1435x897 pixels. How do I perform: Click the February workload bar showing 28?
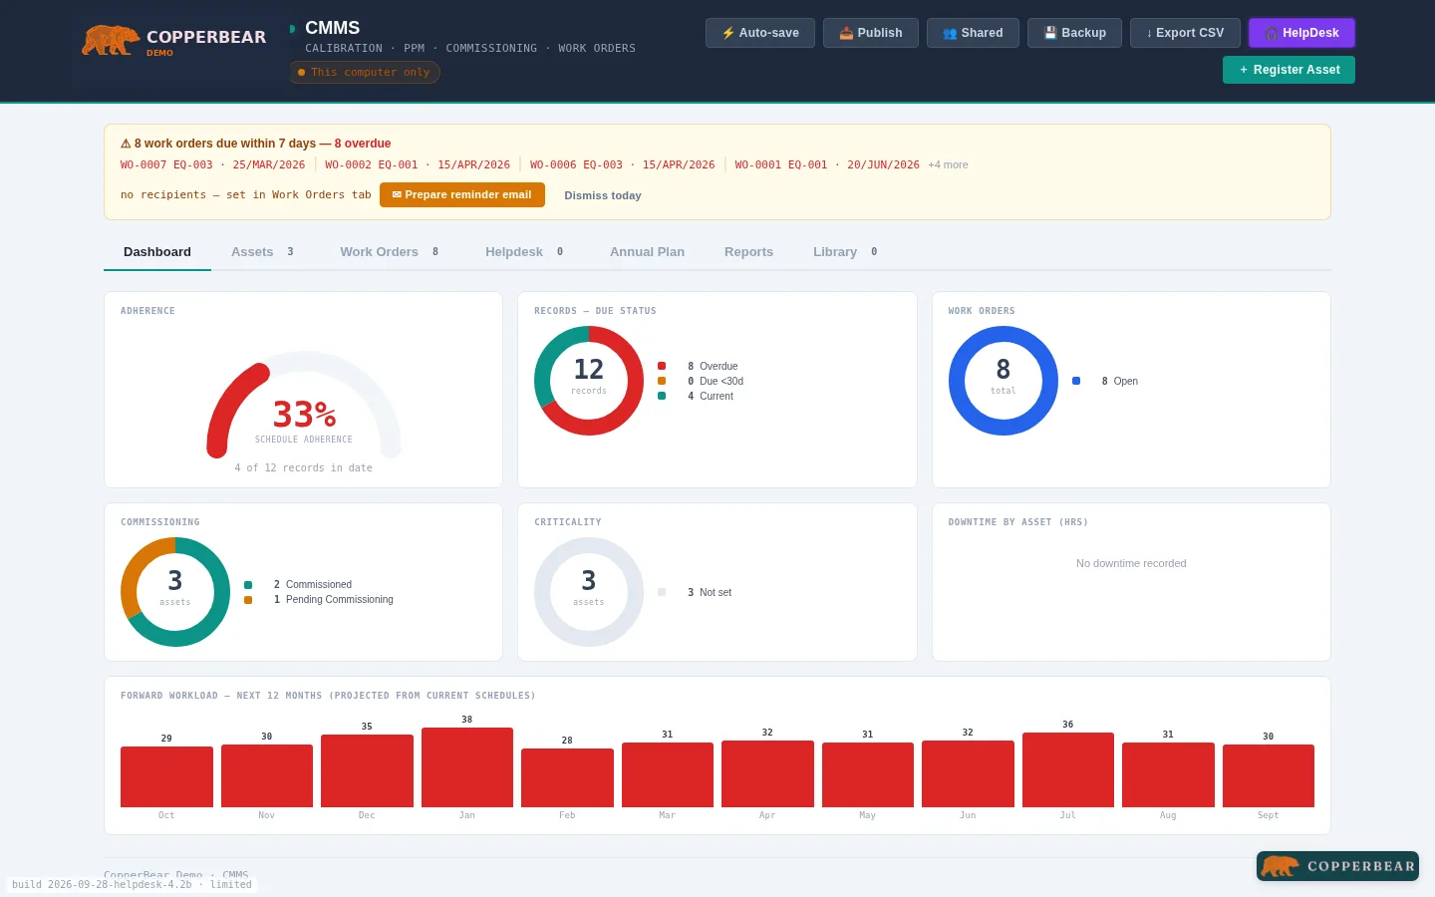click(567, 777)
